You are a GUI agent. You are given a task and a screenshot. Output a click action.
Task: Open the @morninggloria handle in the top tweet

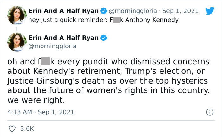(x=133, y=11)
